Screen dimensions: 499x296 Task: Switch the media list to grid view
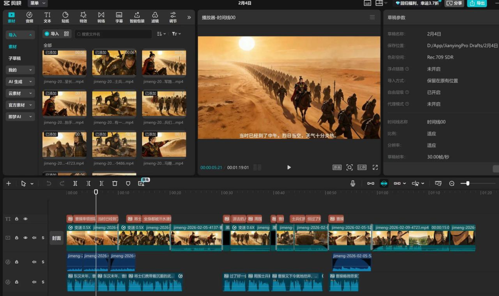[66, 34]
